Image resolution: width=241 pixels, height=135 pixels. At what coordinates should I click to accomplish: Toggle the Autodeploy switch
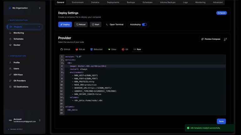tap(144, 24)
